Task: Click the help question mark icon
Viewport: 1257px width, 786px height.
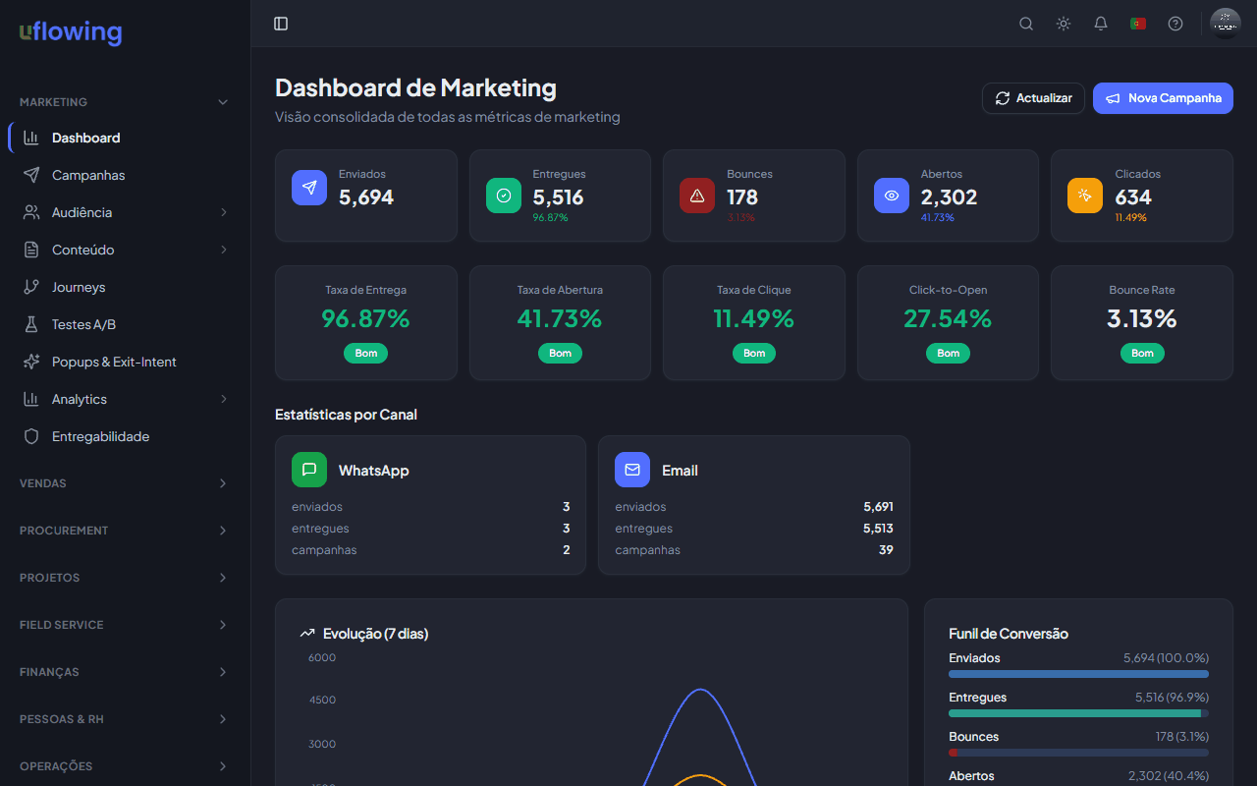Action: click(1175, 23)
